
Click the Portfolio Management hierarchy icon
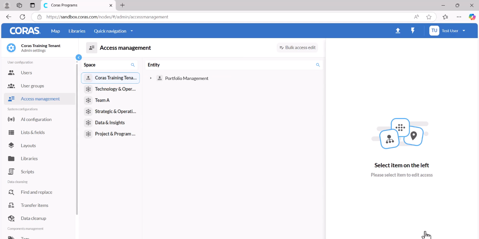click(x=160, y=78)
